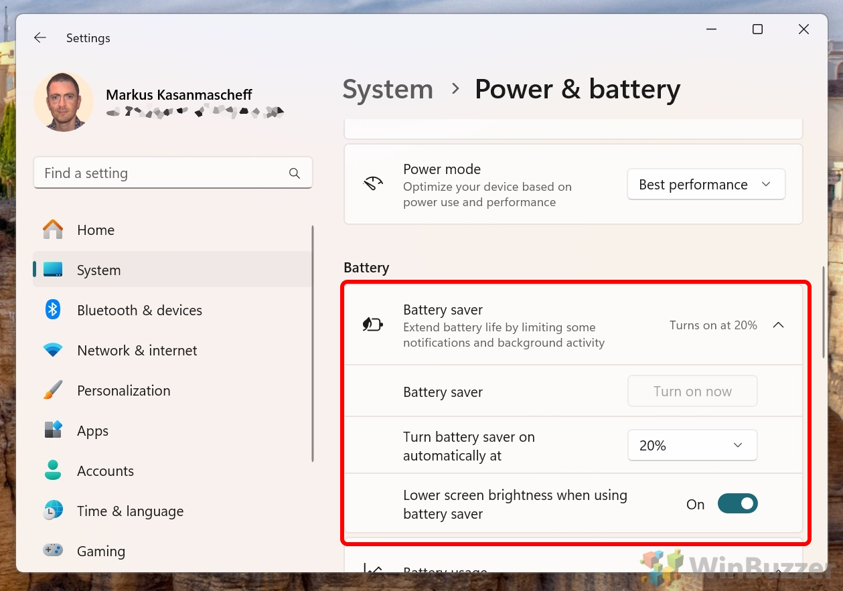Maximize the Settings window
Screen dimensions: 843x591
(x=757, y=29)
